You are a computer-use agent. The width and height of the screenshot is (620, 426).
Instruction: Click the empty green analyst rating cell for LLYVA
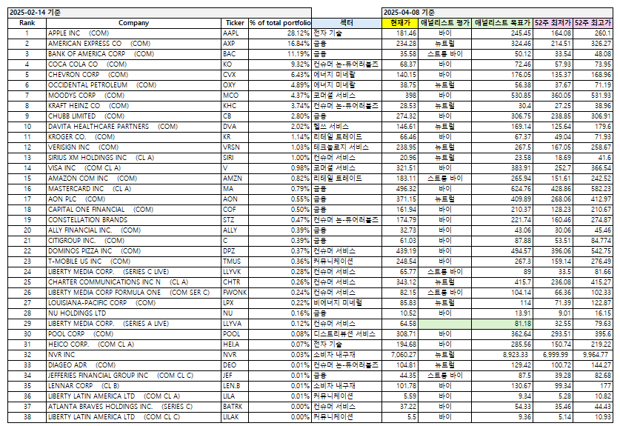click(x=445, y=324)
